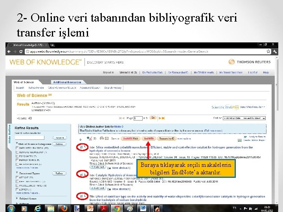283x212 pixels.
Task: Go to last results page icon
Action: (163, 118)
